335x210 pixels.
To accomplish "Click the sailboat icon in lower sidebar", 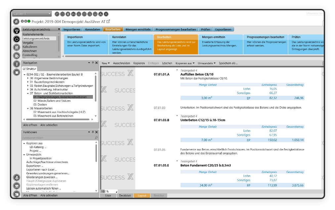I will pyautogui.click(x=17, y=178).
